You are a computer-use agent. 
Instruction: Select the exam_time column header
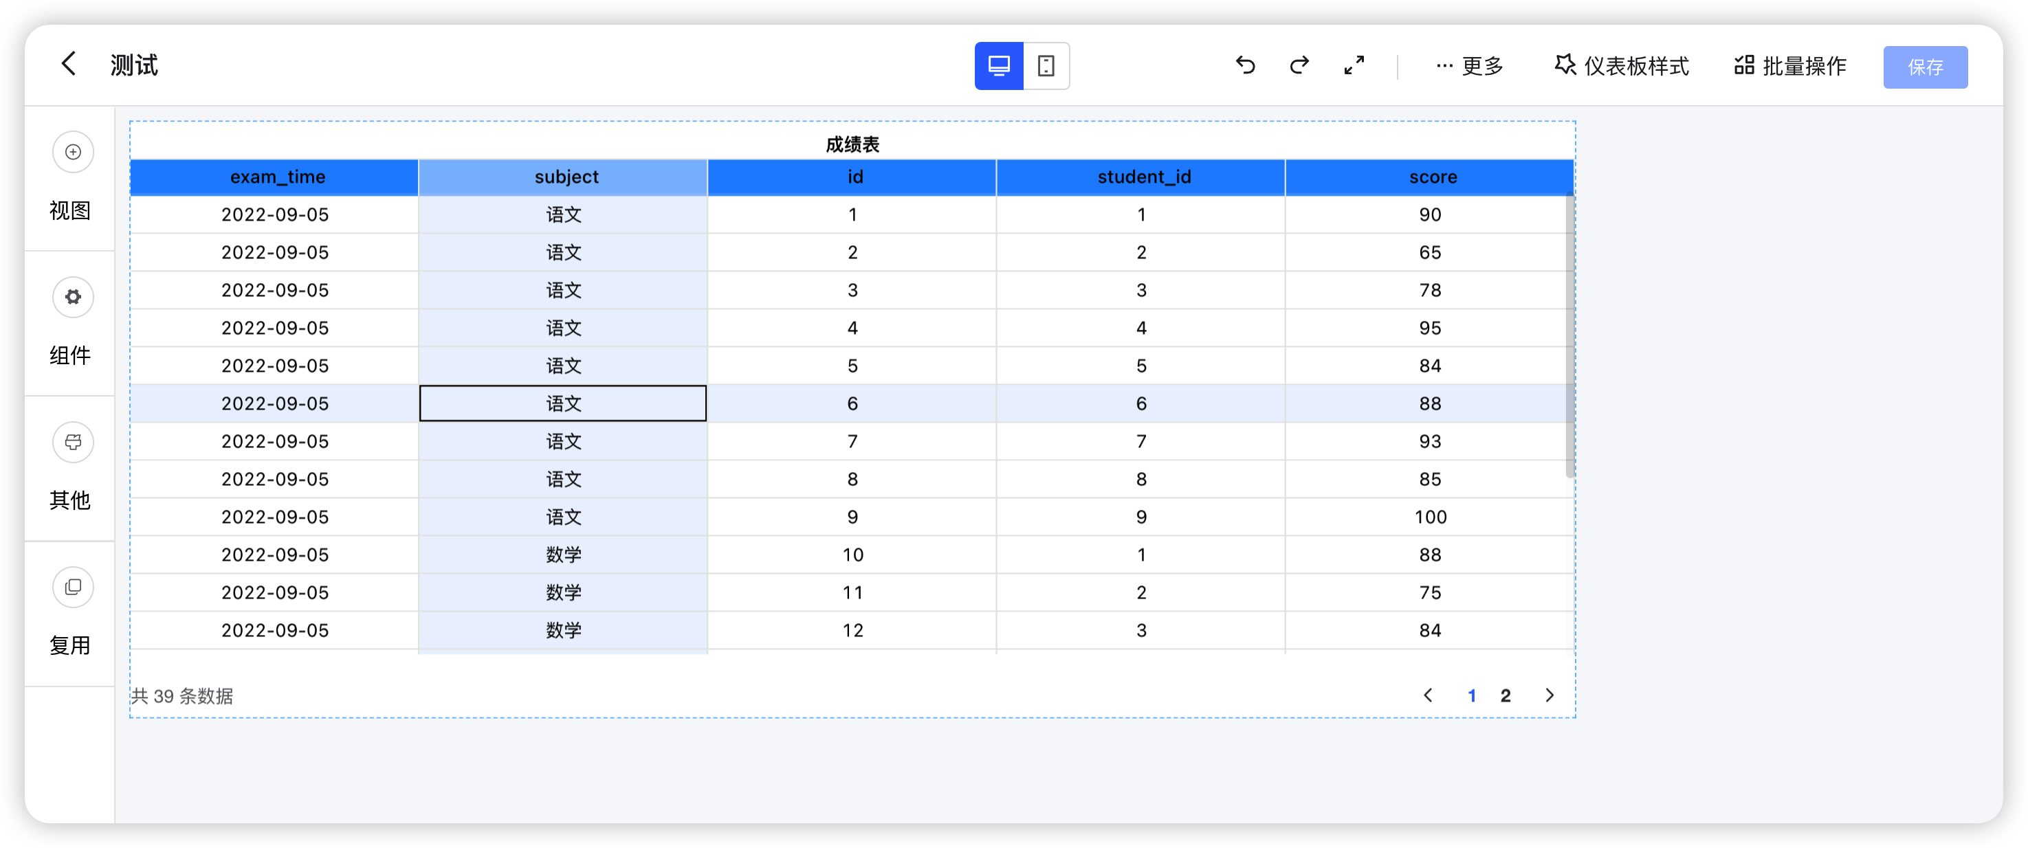click(274, 177)
